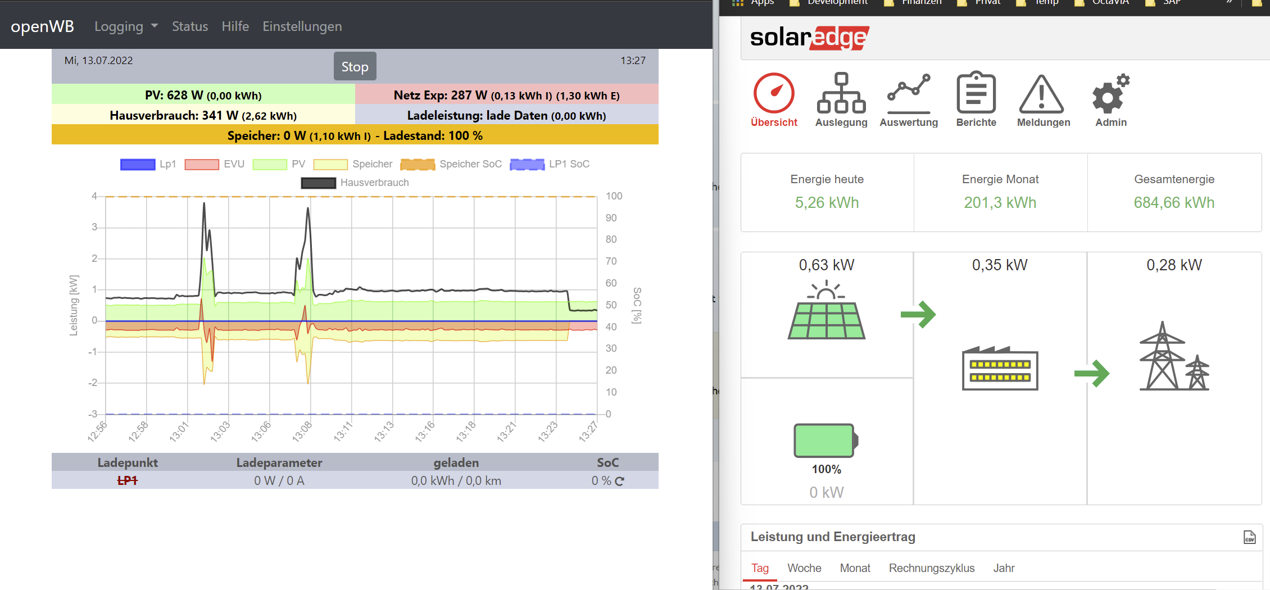Image resolution: width=1270 pixels, height=590 pixels.
Task: Open the Admin gear icon
Action: [1110, 93]
